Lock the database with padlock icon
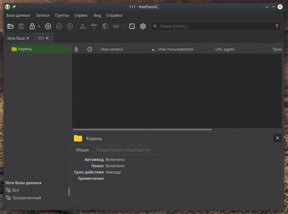Viewport: 288px width, 214px height. (32, 26)
